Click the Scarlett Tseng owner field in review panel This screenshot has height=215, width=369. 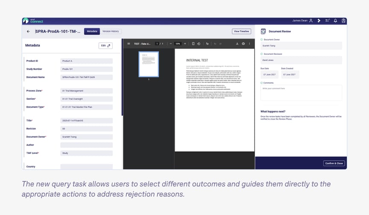coord(301,46)
